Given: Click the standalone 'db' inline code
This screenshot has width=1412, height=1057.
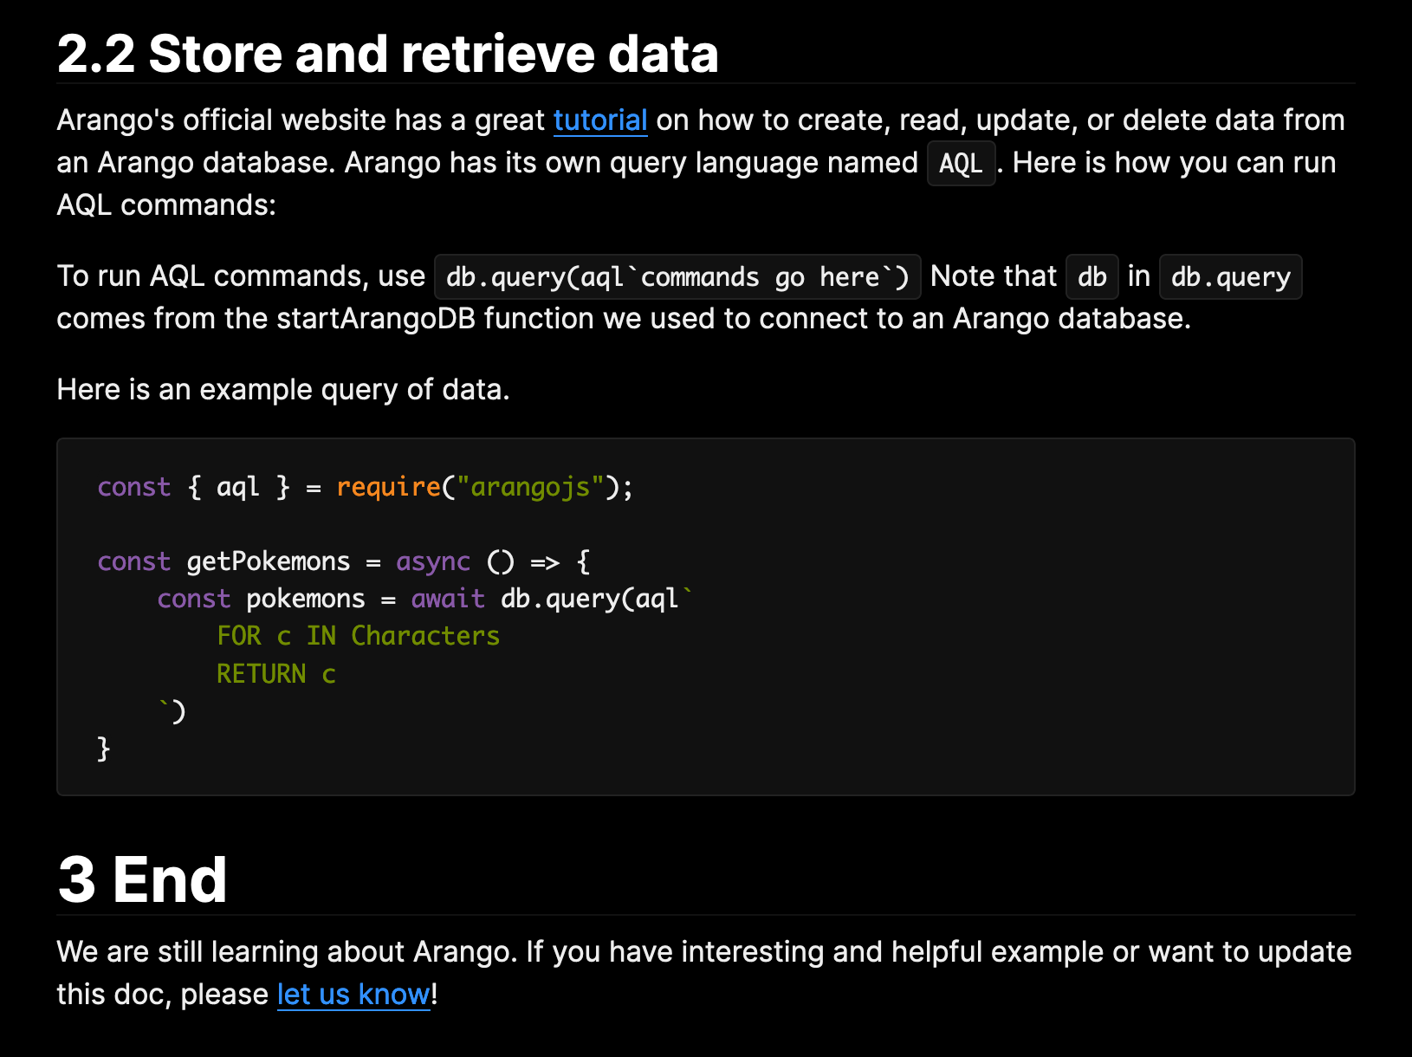Looking at the screenshot, I should (1092, 277).
